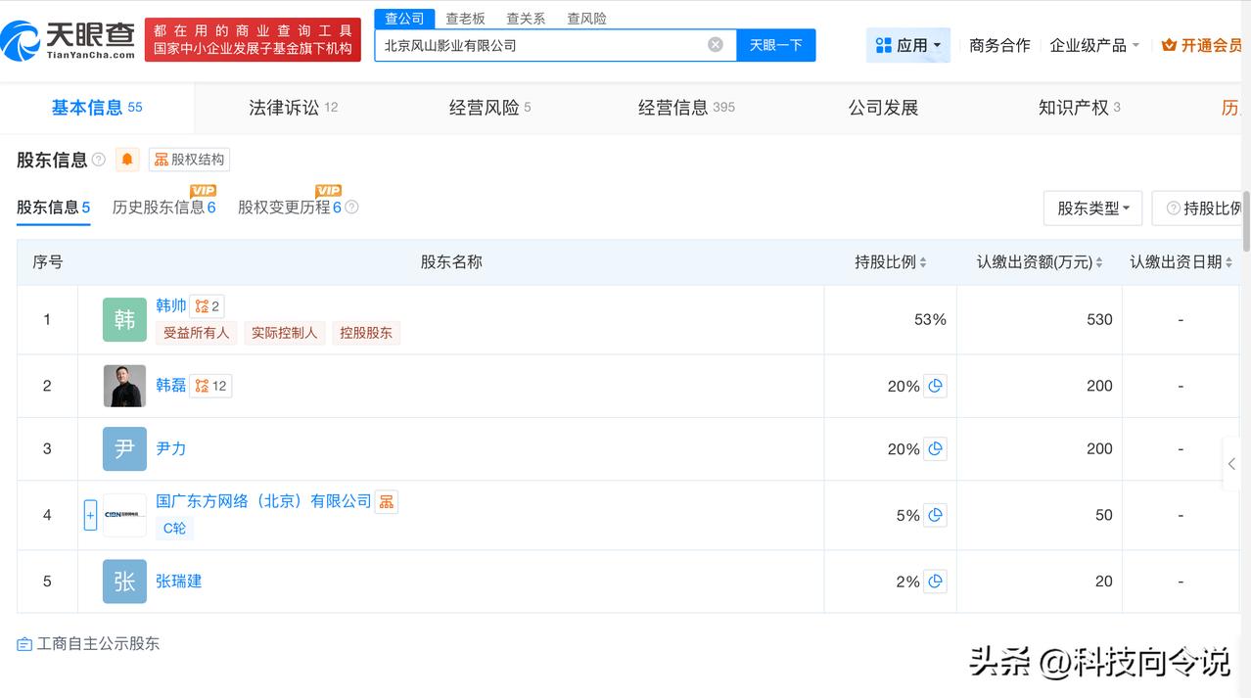Switch to the 公司发展 tab
The image size is (1251, 698).
click(x=883, y=108)
